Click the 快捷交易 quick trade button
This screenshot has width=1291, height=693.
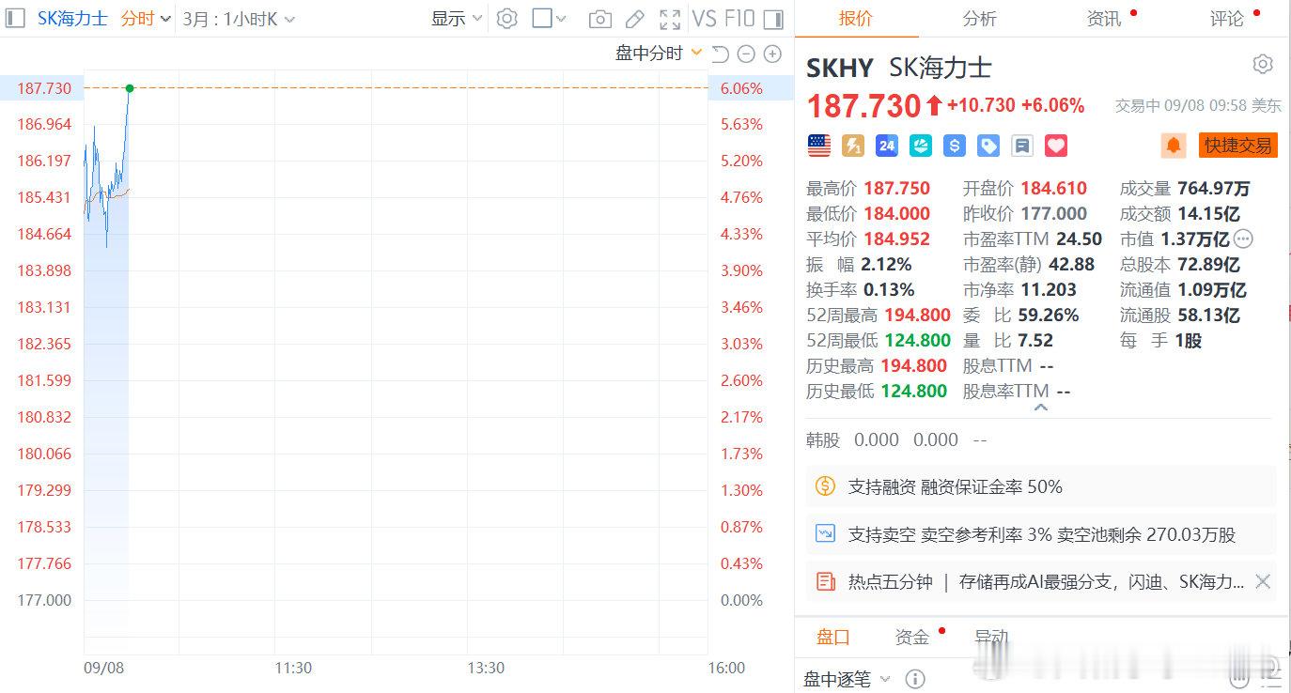[x=1238, y=146]
